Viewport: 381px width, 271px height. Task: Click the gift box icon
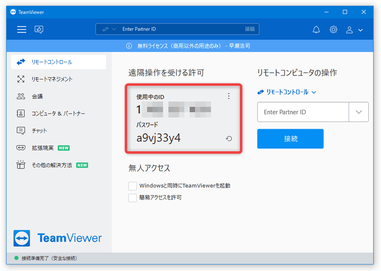coord(21,165)
